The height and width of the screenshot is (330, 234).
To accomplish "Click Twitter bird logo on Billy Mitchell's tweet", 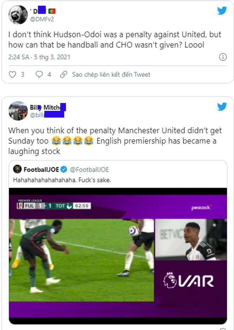I will [222, 107].
